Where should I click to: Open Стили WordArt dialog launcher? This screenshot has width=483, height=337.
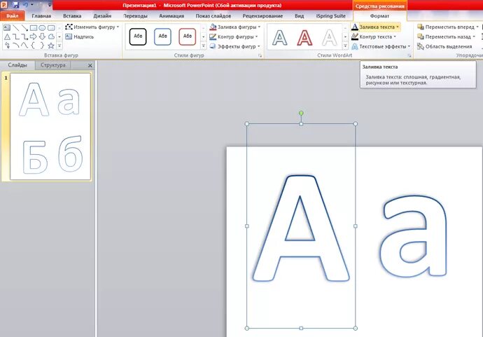[409, 55]
